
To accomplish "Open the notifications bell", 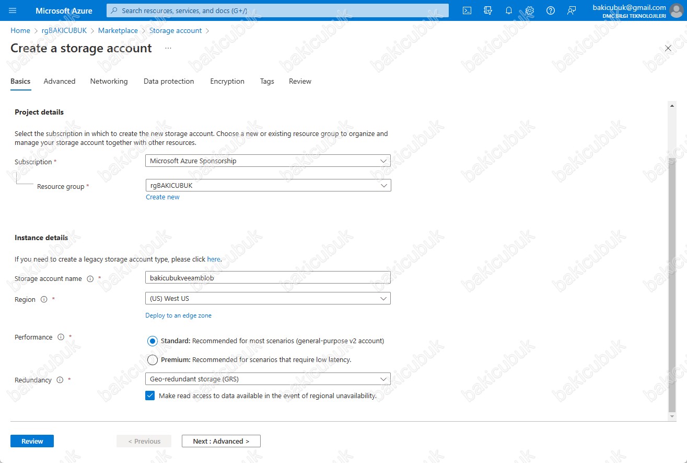I will (x=509, y=10).
